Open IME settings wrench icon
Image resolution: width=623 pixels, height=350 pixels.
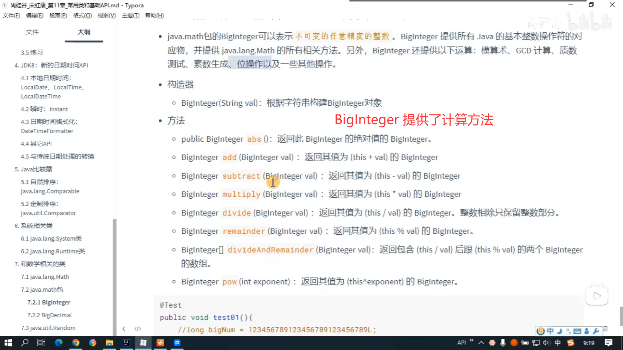point(596,331)
